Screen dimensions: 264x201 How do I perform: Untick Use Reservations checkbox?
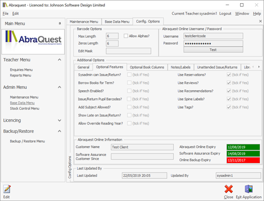tap(229, 75)
